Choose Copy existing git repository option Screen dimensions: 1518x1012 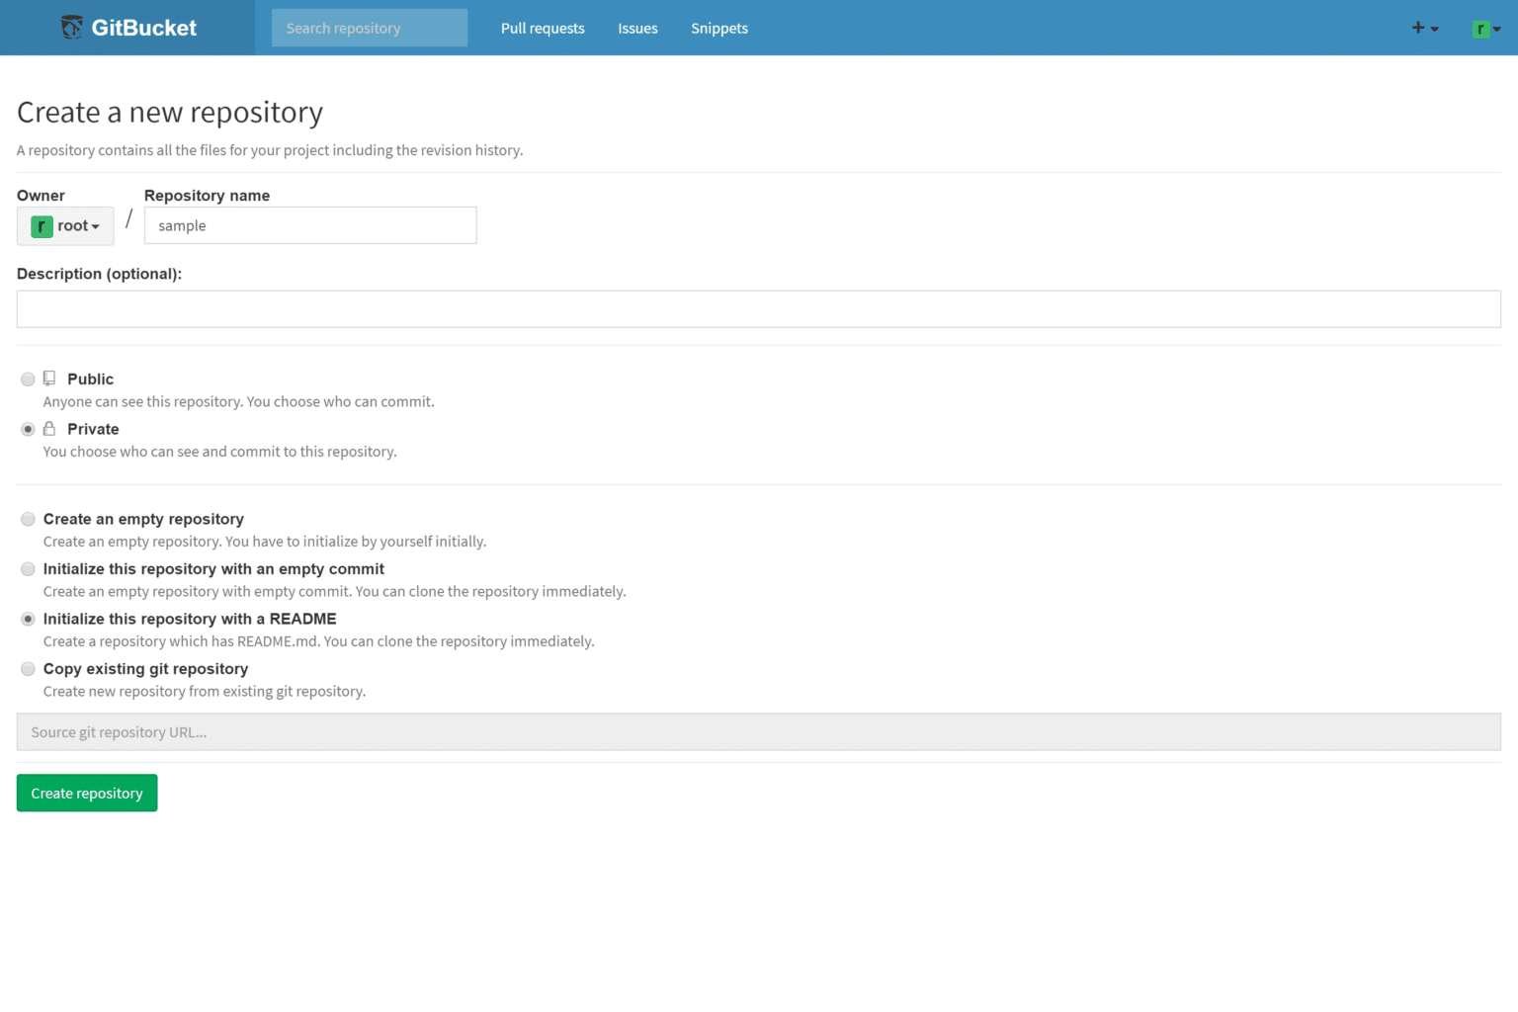28,669
